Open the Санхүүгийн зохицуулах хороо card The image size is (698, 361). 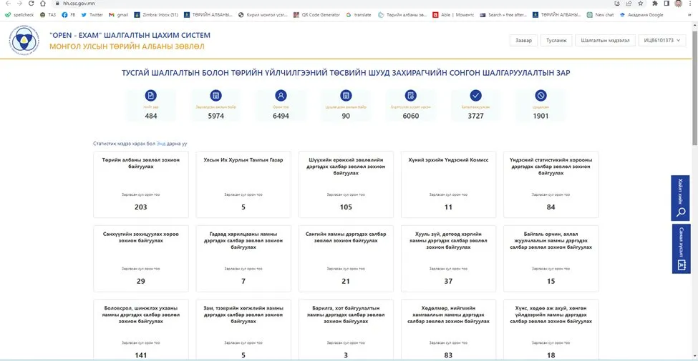click(x=140, y=259)
